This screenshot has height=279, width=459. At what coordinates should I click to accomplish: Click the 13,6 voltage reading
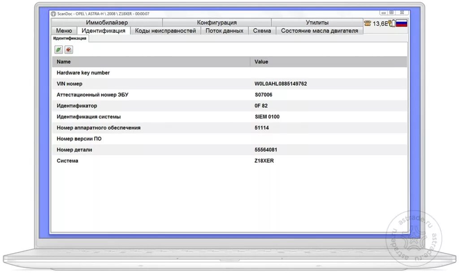tap(380, 23)
